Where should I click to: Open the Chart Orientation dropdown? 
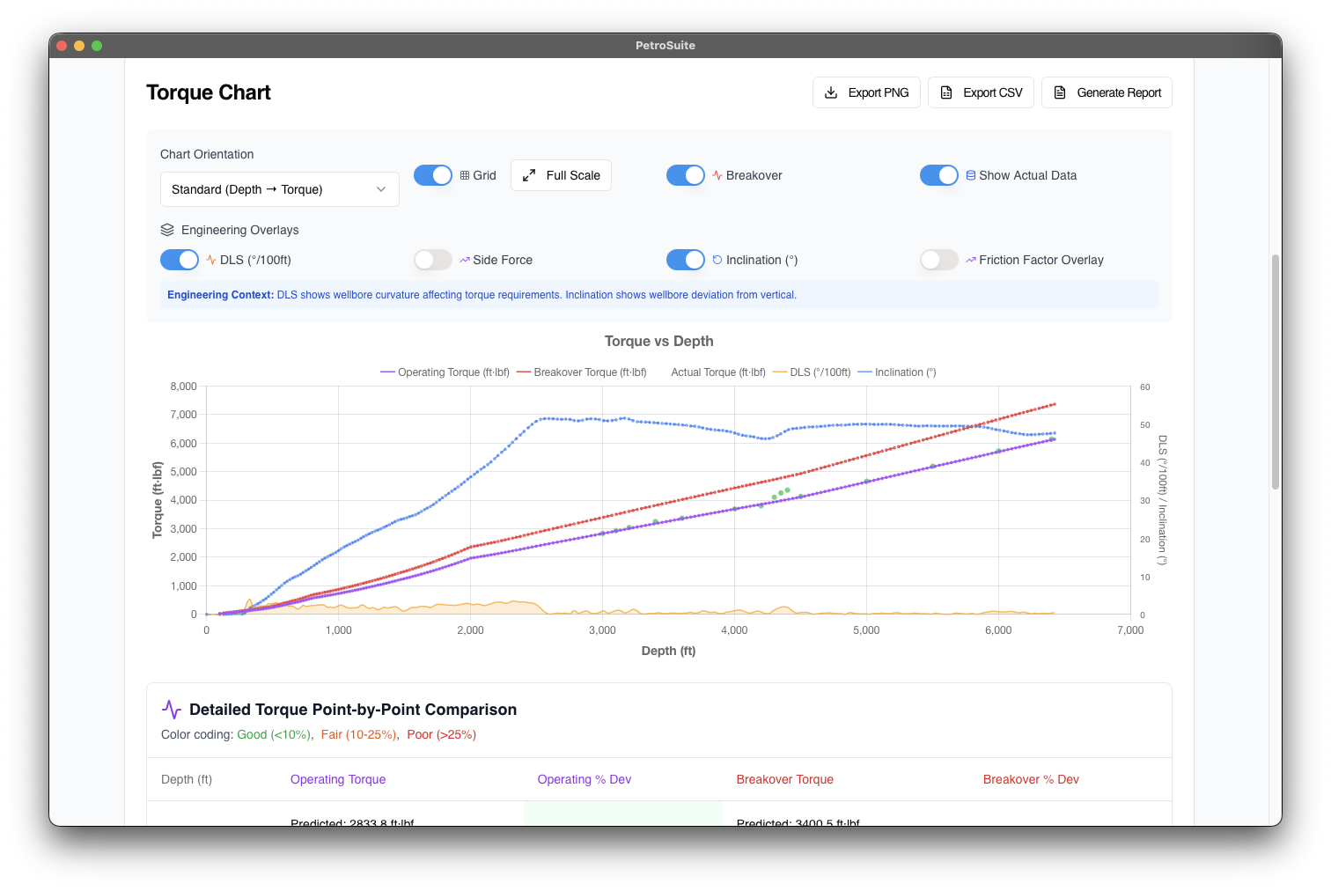[x=279, y=188]
